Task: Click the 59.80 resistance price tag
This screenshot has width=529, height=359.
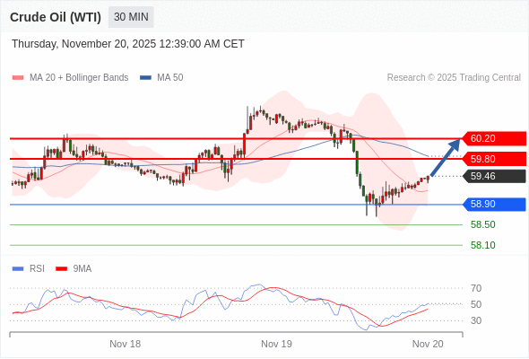Action: coord(494,159)
